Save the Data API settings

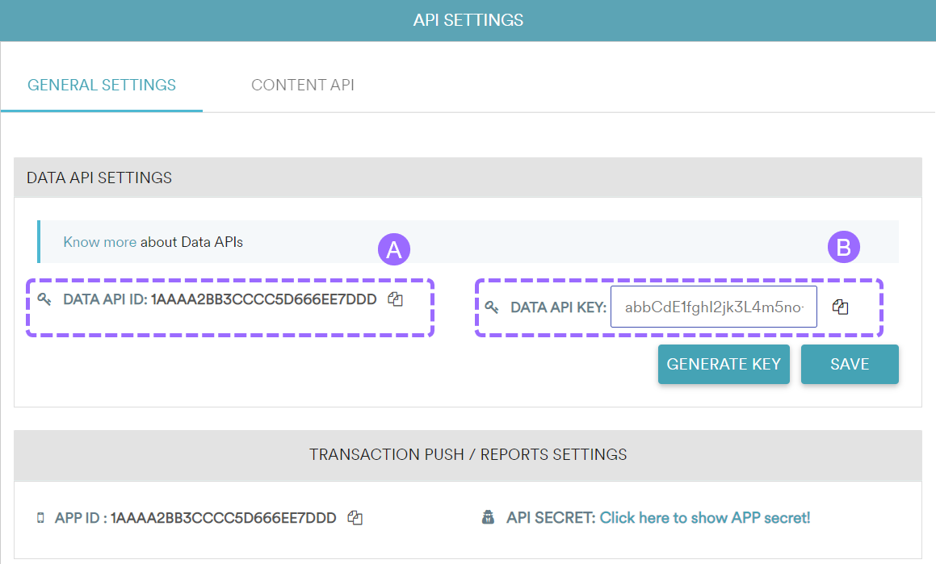[850, 364]
